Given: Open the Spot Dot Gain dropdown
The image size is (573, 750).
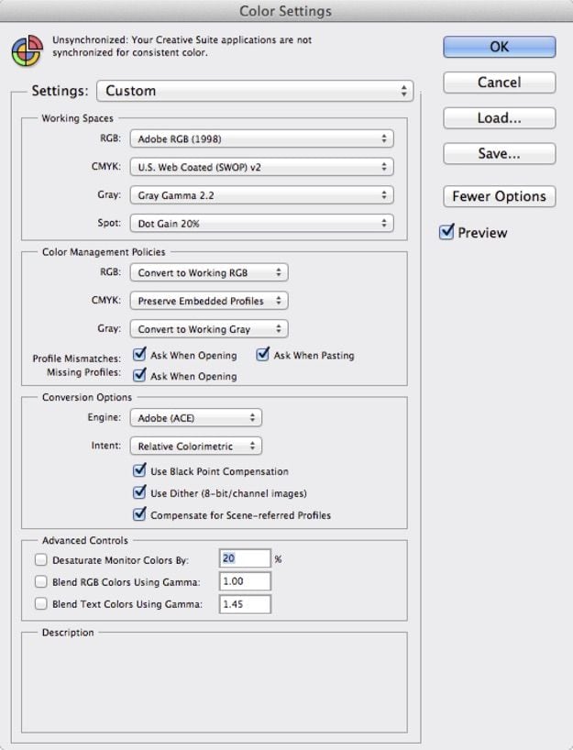Looking at the screenshot, I should pyautogui.click(x=260, y=224).
